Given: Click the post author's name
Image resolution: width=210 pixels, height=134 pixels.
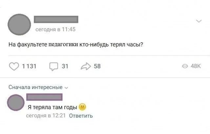Looking at the screenshot, I should click(56, 19).
